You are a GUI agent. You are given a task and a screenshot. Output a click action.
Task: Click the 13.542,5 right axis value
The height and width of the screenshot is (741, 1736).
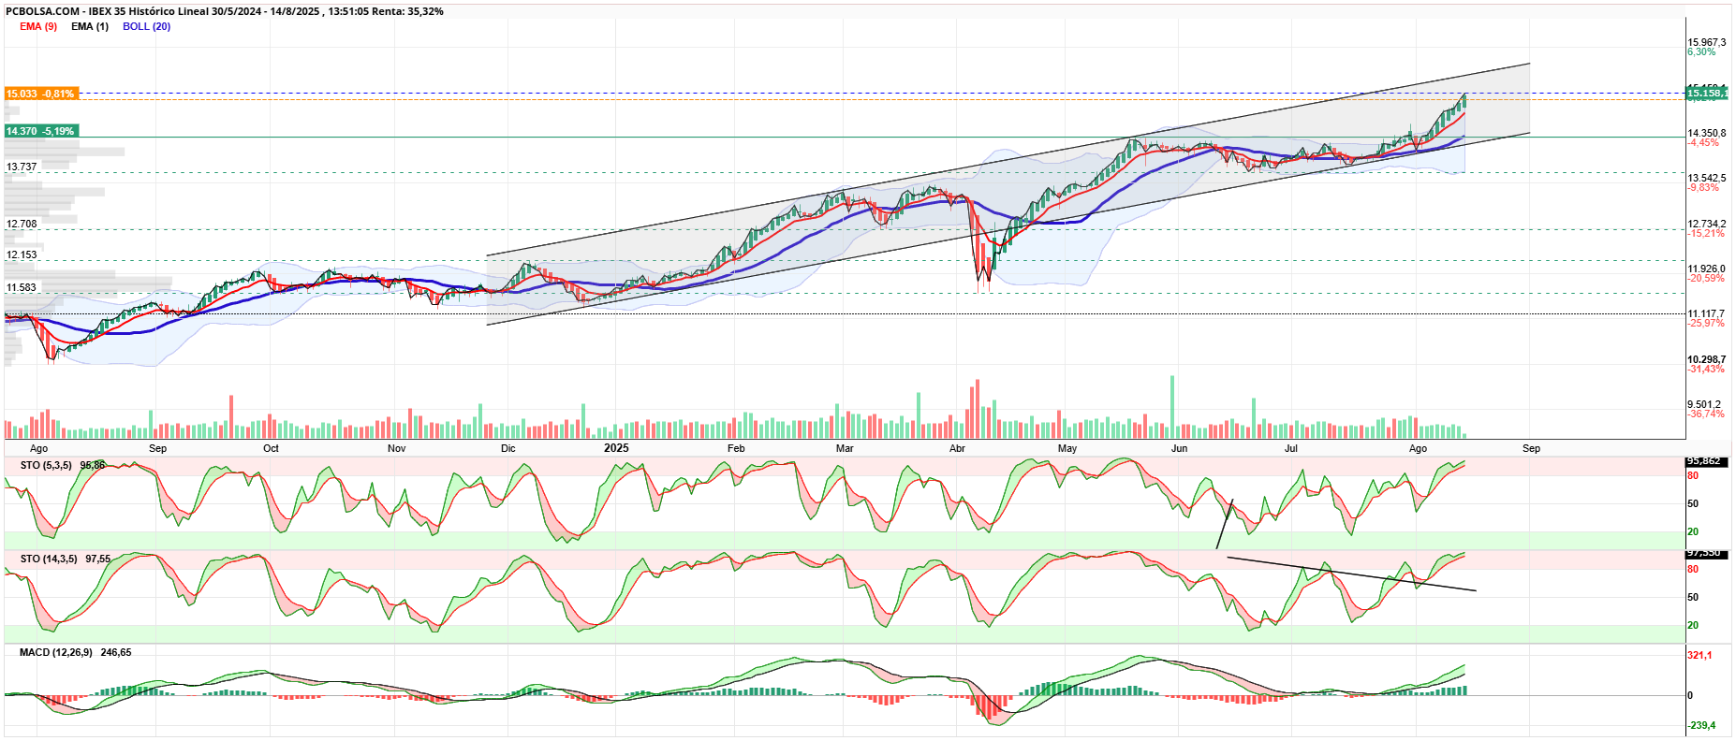coord(1706,178)
